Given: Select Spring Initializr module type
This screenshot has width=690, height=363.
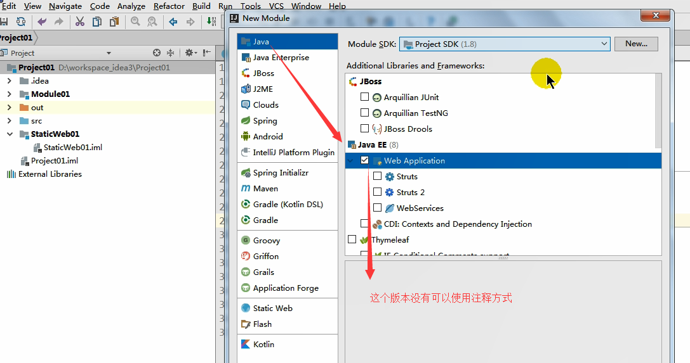Looking at the screenshot, I should pyautogui.click(x=288, y=173).
